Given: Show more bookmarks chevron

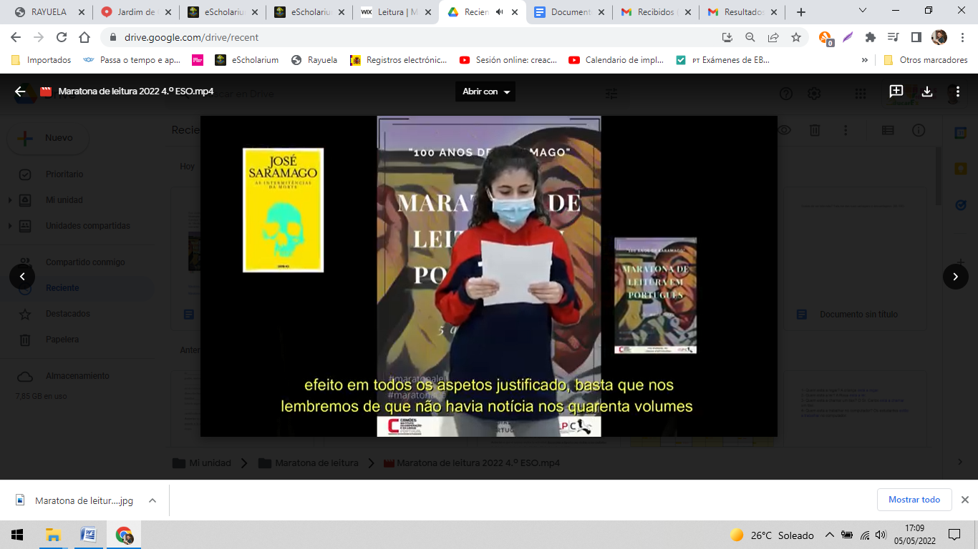Looking at the screenshot, I should [x=865, y=60].
